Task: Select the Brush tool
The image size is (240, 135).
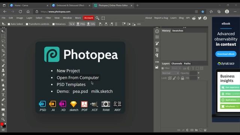Action: pyautogui.click(x=3, y=66)
